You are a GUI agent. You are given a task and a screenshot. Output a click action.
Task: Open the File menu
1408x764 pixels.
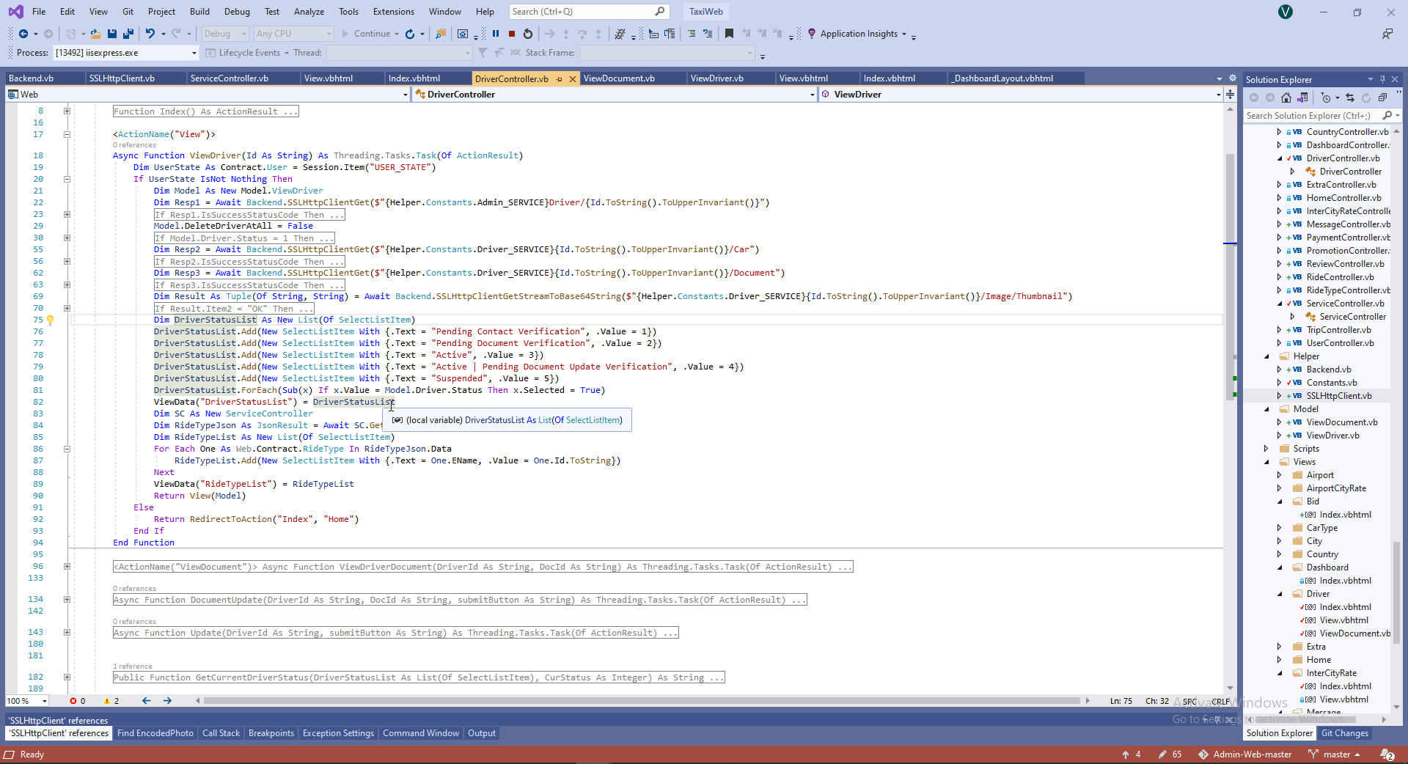coord(39,12)
